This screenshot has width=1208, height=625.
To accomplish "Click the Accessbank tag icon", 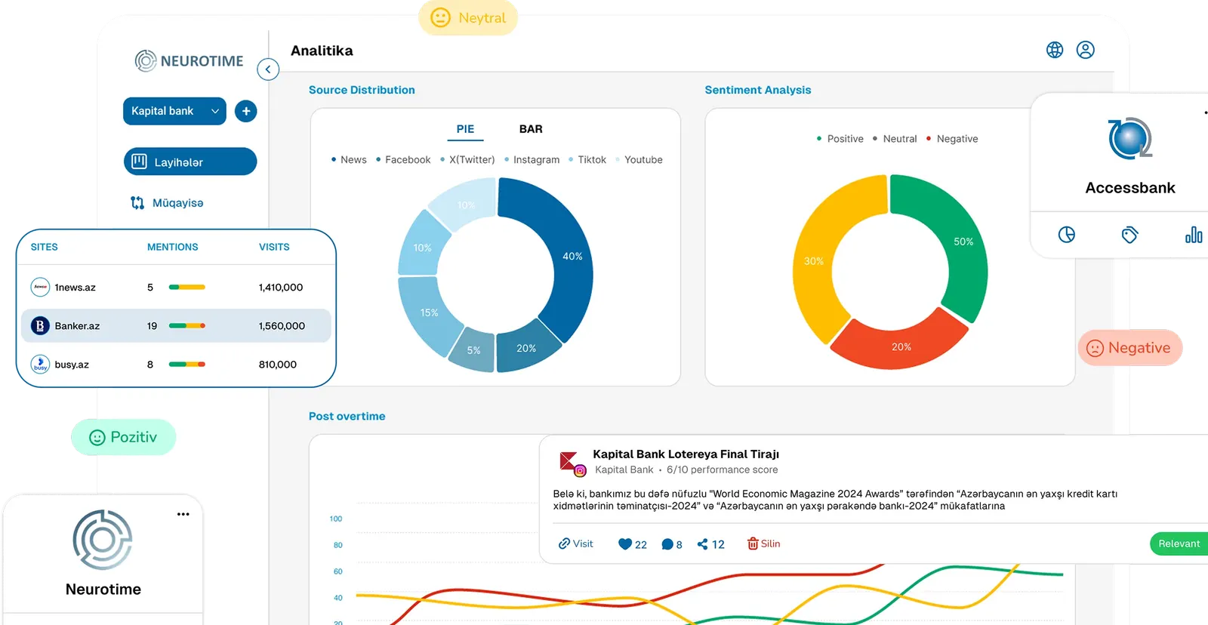I will click(x=1130, y=235).
